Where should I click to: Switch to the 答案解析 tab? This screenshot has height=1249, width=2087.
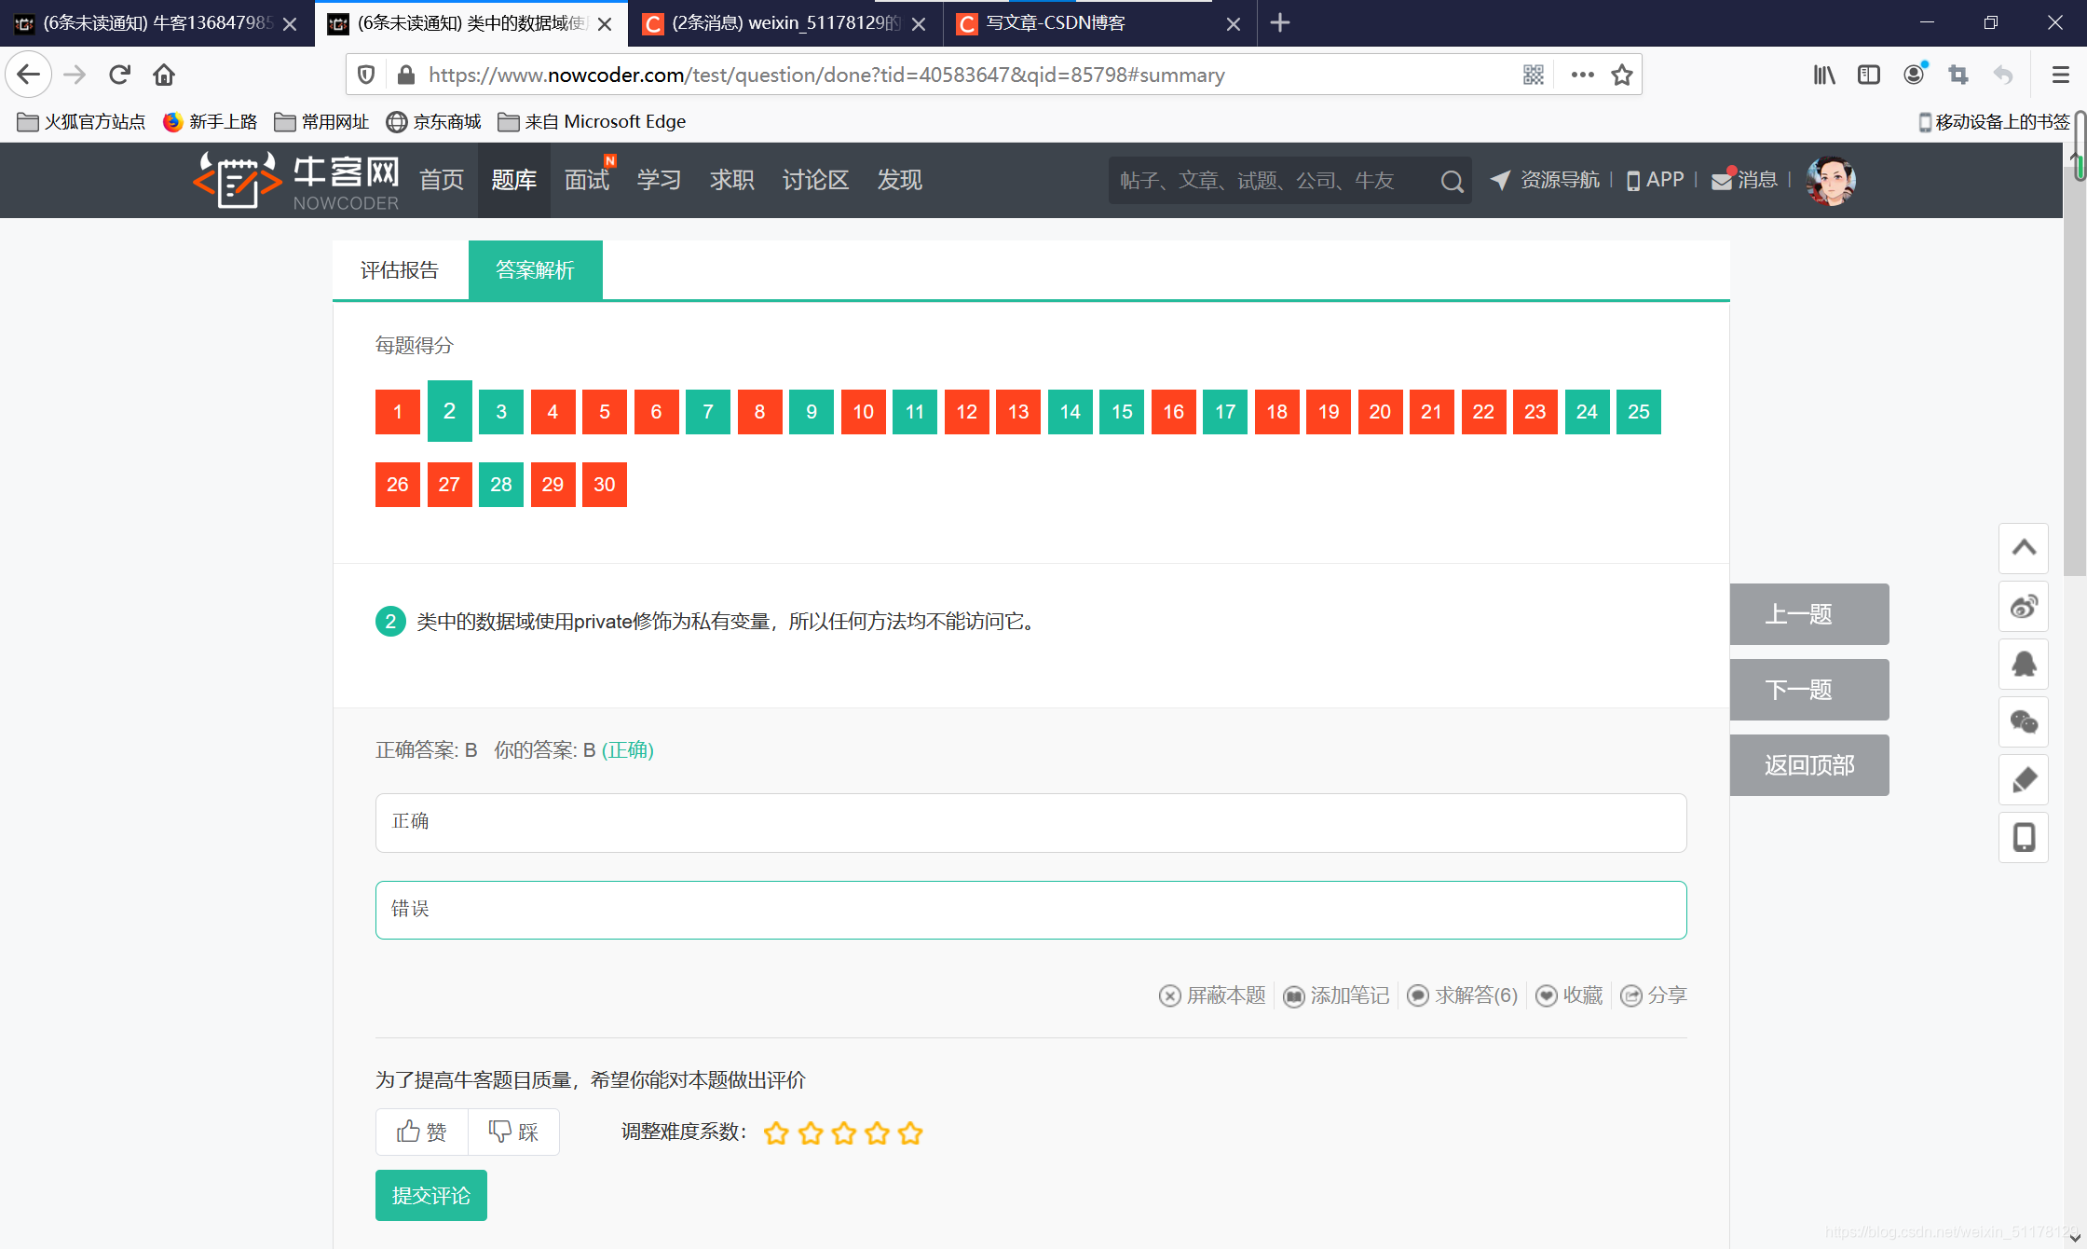pos(536,270)
